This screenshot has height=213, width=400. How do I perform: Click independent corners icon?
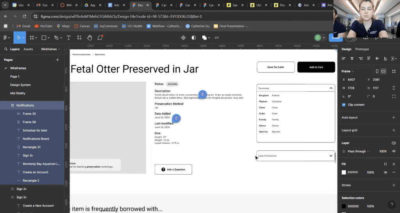[394, 96]
